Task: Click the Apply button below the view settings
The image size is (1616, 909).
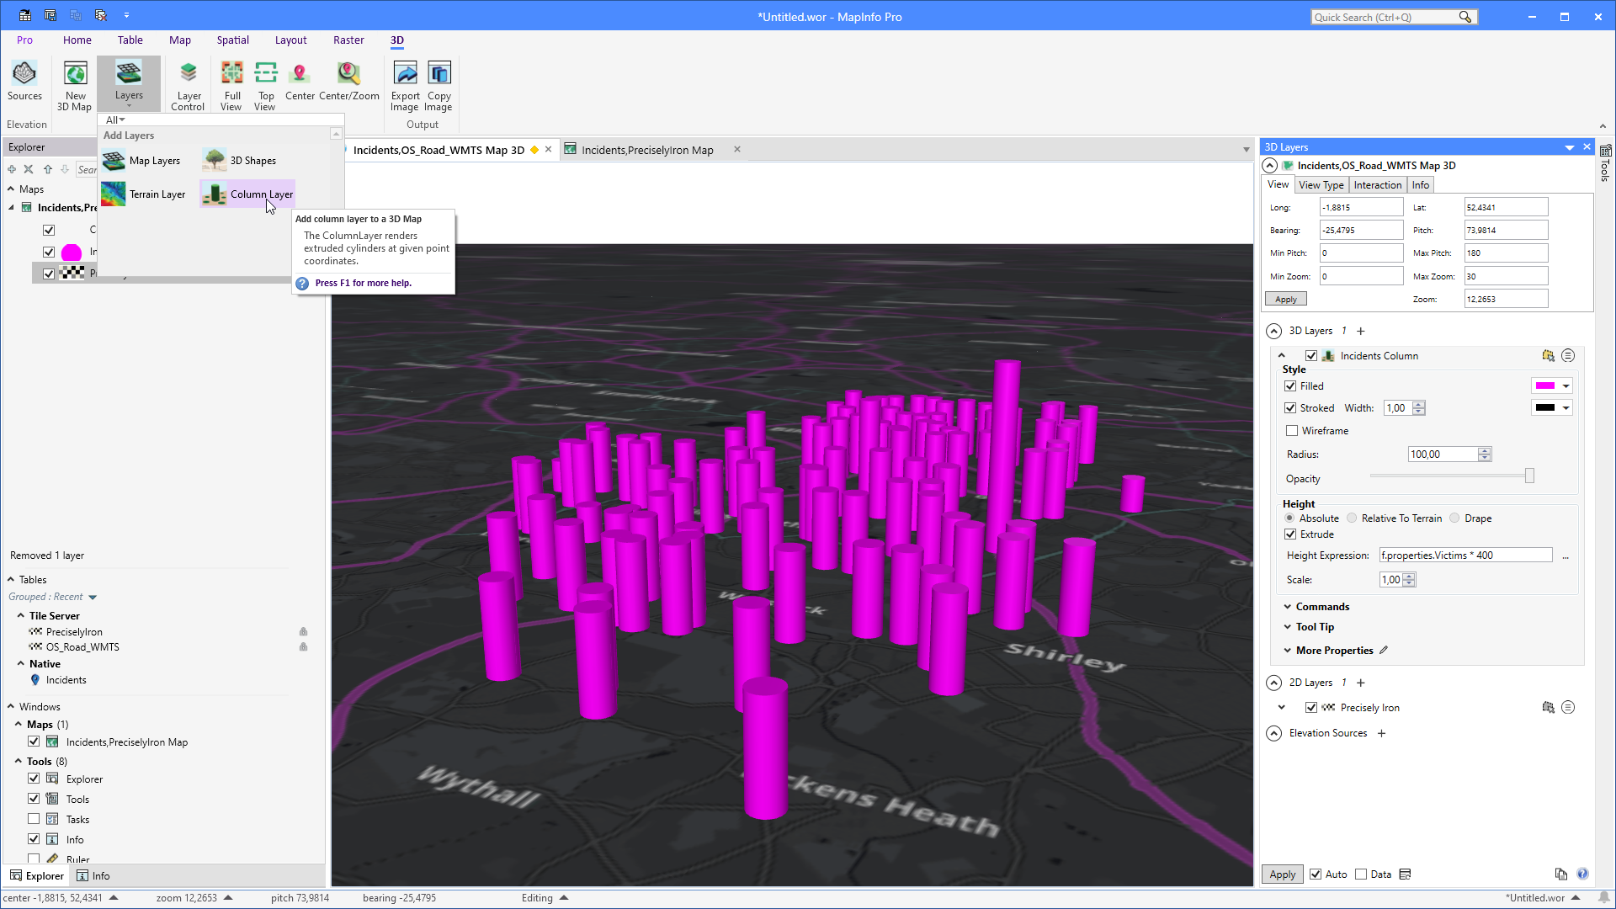Action: coord(1285,299)
